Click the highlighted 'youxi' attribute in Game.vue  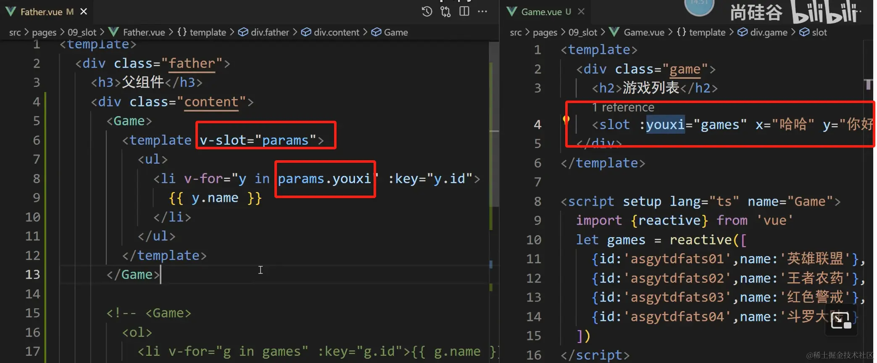(x=666, y=125)
